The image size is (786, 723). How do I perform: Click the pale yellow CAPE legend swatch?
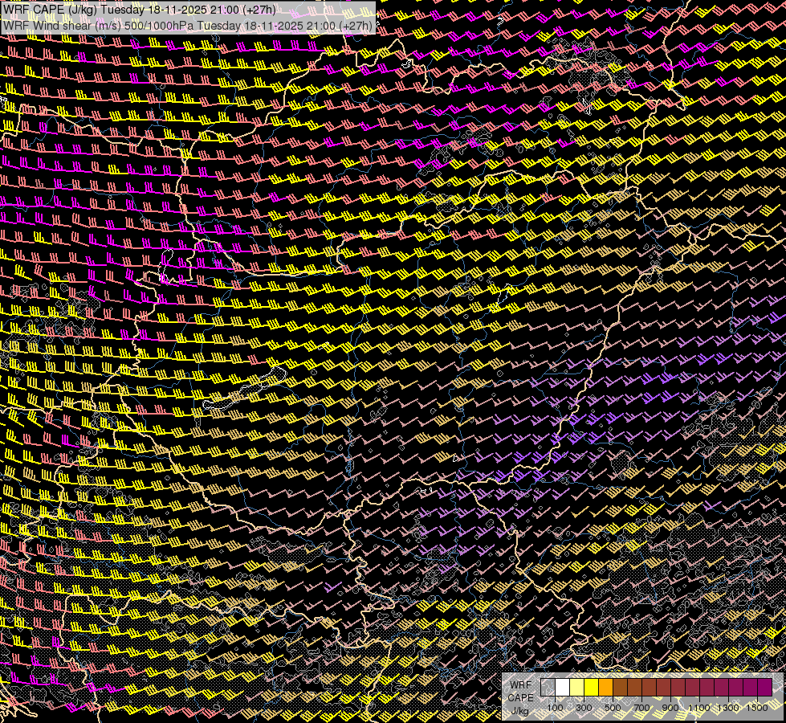click(x=577, y=687)
